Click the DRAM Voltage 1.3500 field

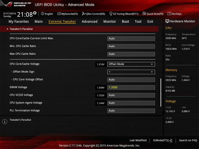click(x=131, y=87)
